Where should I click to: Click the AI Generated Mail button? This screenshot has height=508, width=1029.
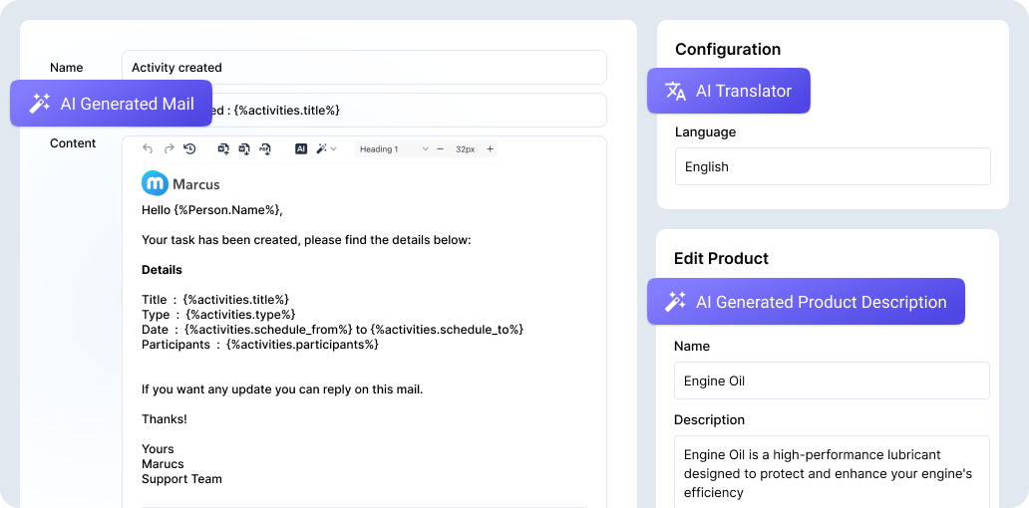click(x=111, y=104)
